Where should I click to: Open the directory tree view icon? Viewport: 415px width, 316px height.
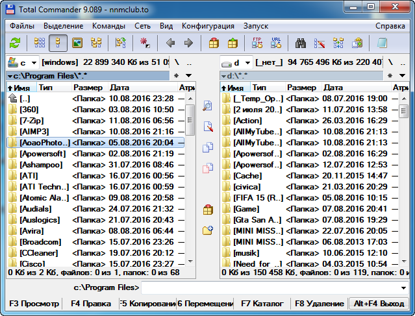click(96, 43)
